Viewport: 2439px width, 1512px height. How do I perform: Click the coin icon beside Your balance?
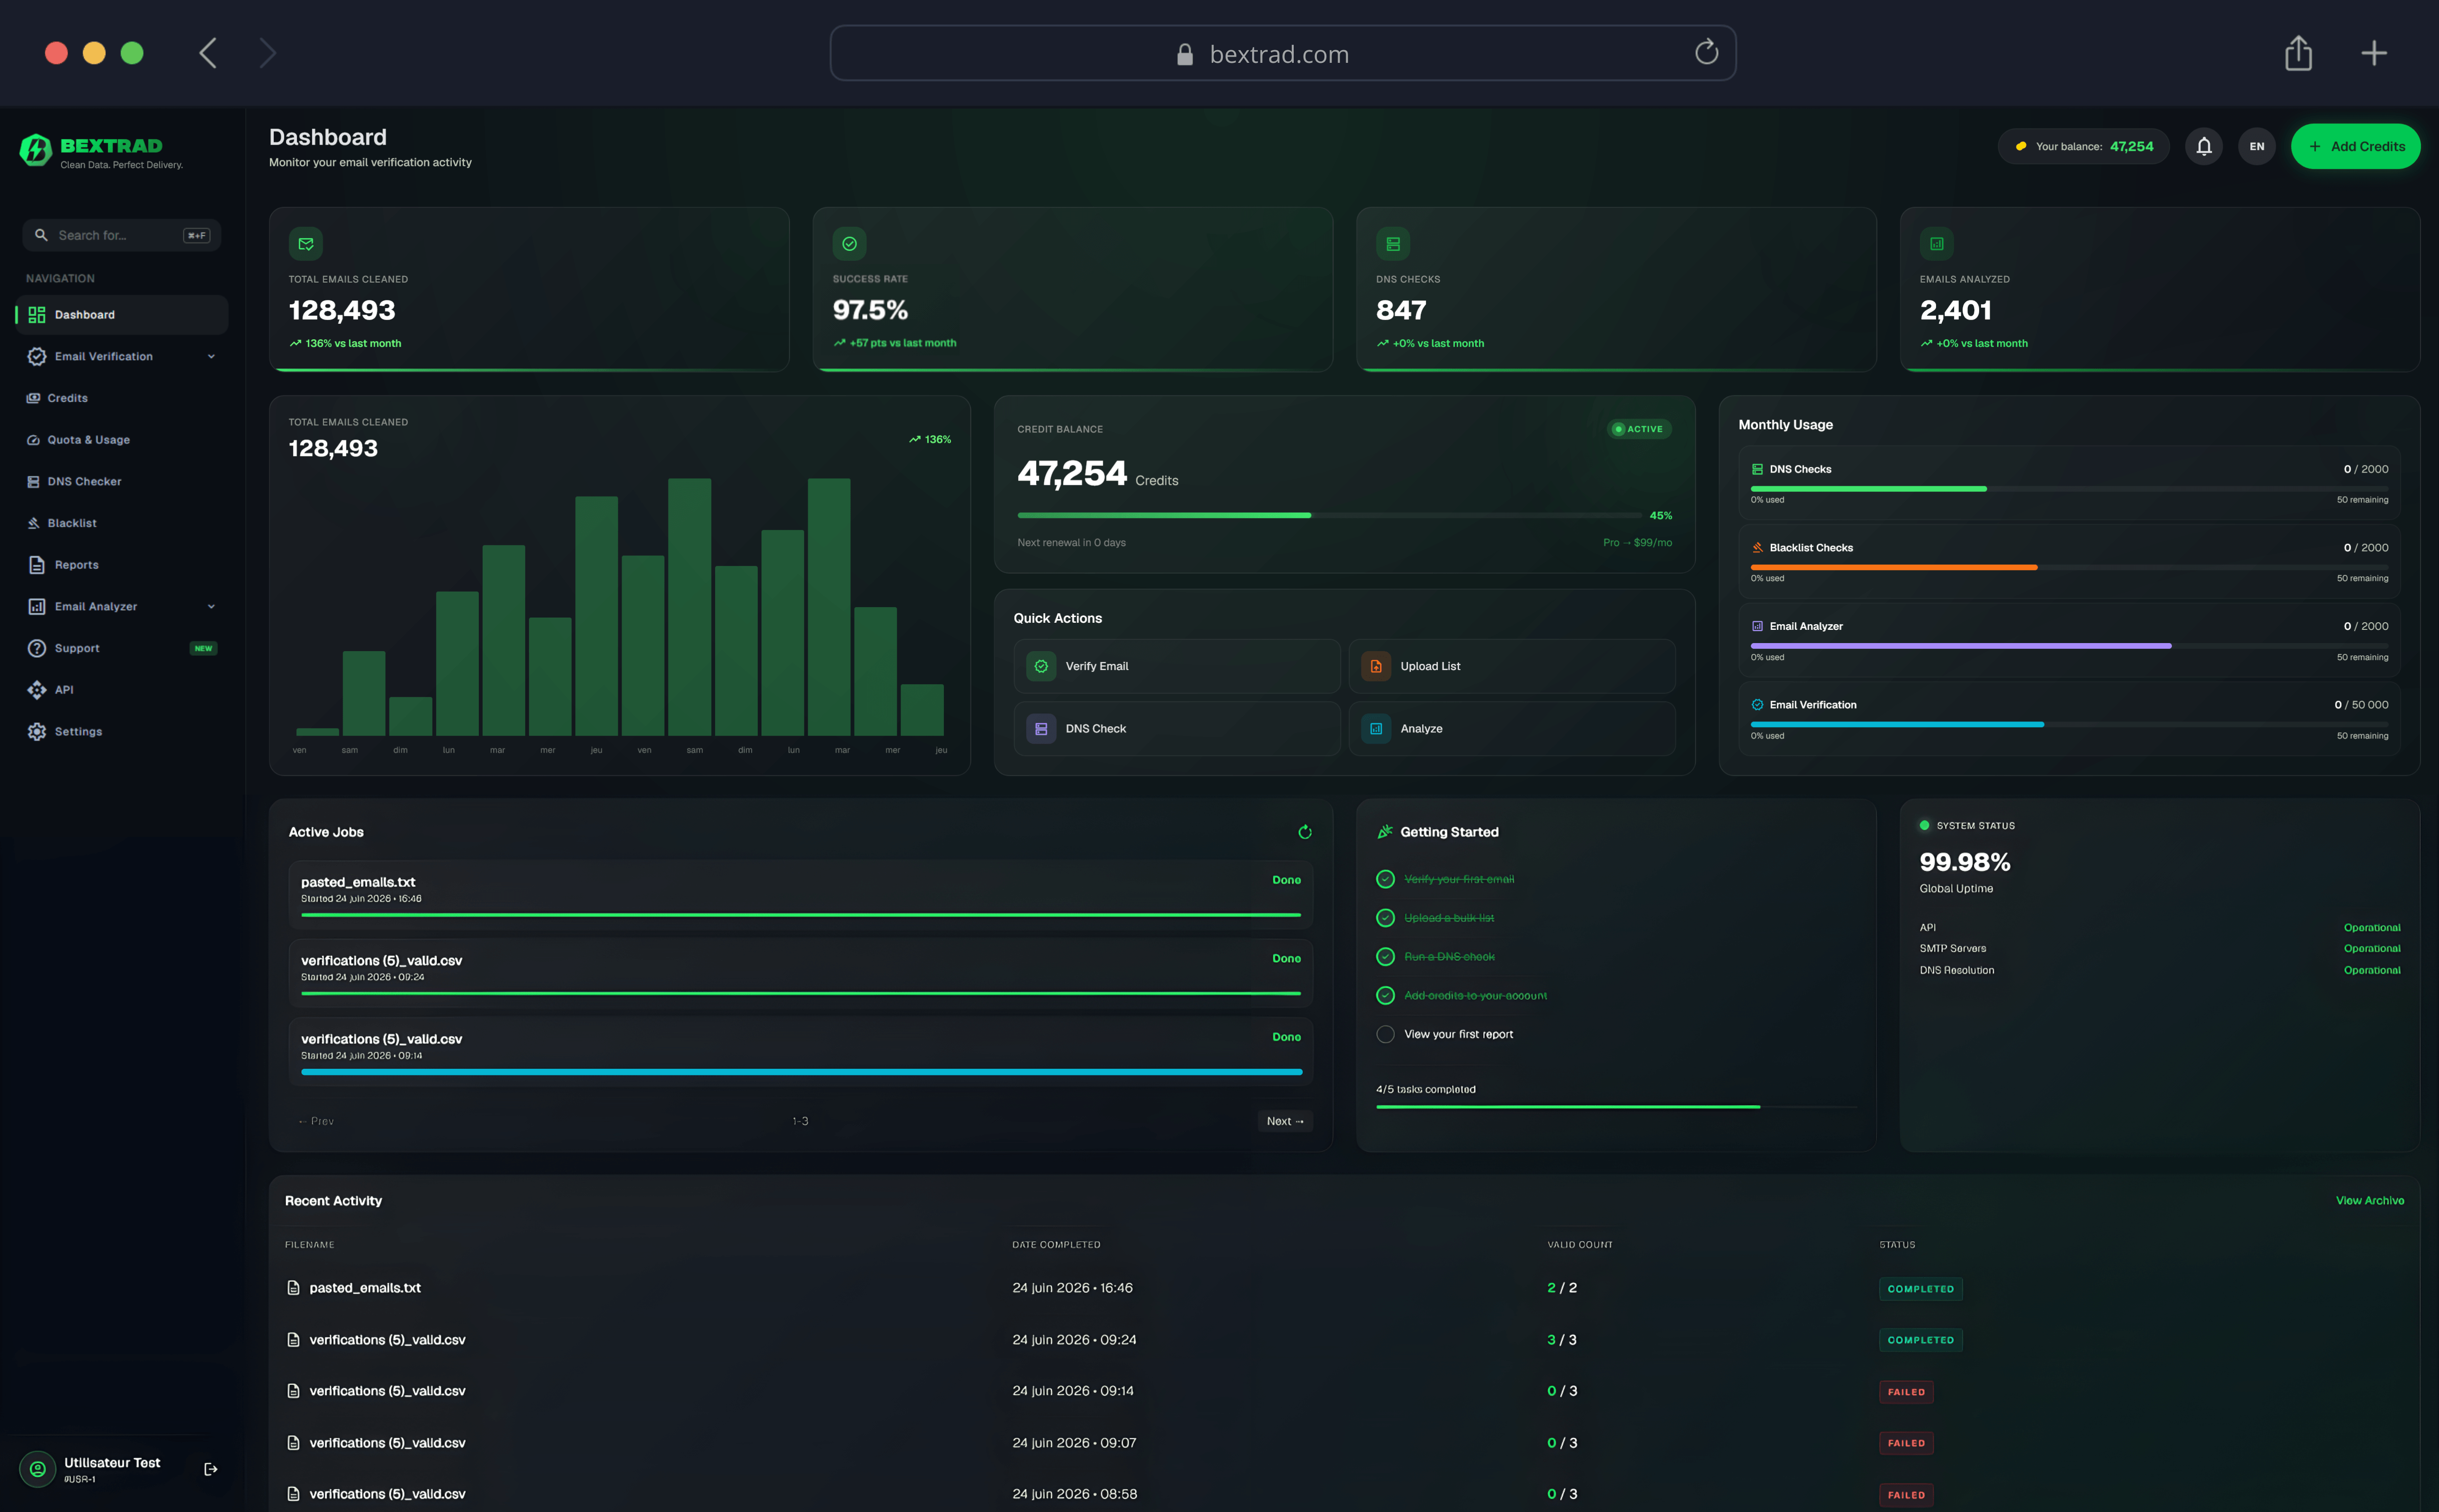click(2020, 146)
